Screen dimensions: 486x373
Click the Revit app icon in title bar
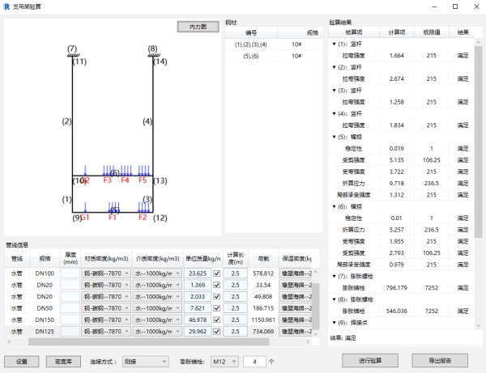tap(9, 7)
